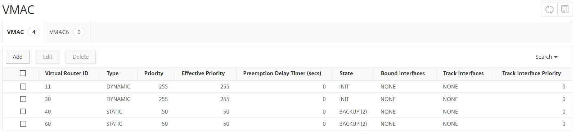Tick the checkbox for Virtual Router 40

tap(23, 111)
